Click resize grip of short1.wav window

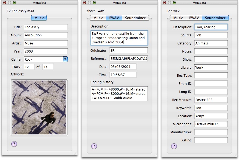156,156
